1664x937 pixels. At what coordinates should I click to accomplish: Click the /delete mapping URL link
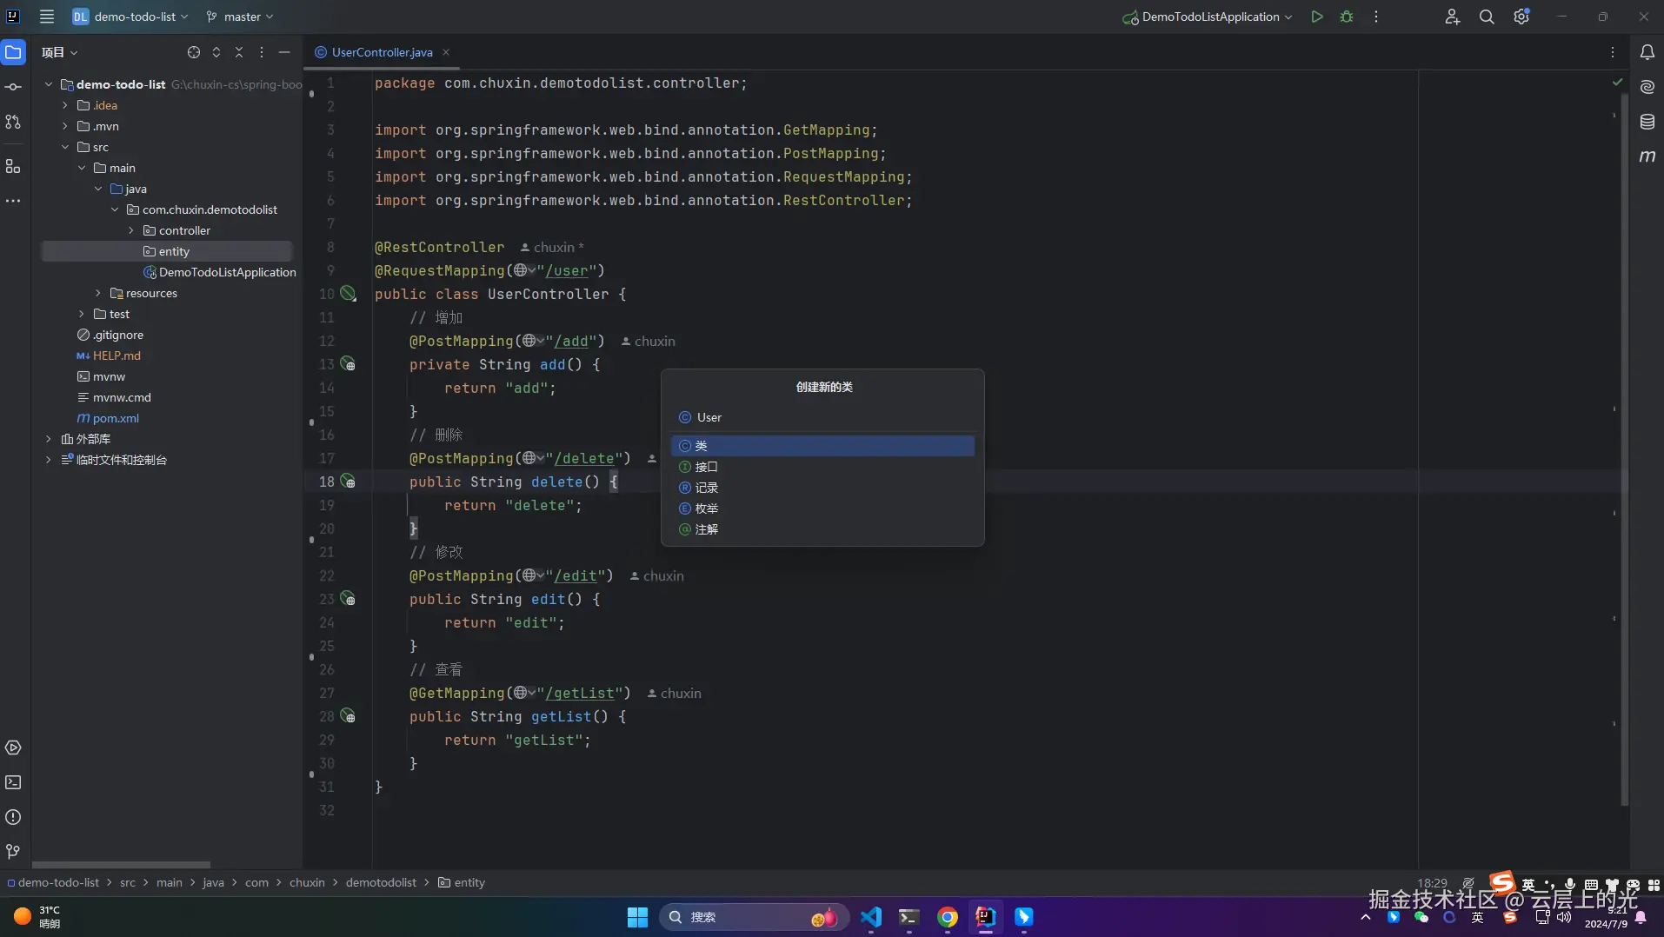point(584,458)
